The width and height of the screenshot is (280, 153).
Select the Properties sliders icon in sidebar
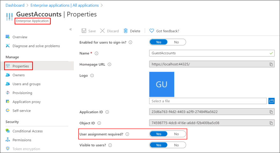pyautogui.click(x=8, y=66)
